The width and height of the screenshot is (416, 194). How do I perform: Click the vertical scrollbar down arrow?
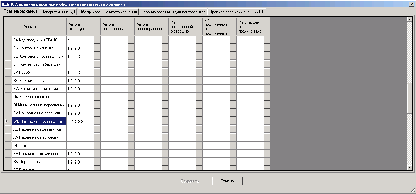coord(410,167)
